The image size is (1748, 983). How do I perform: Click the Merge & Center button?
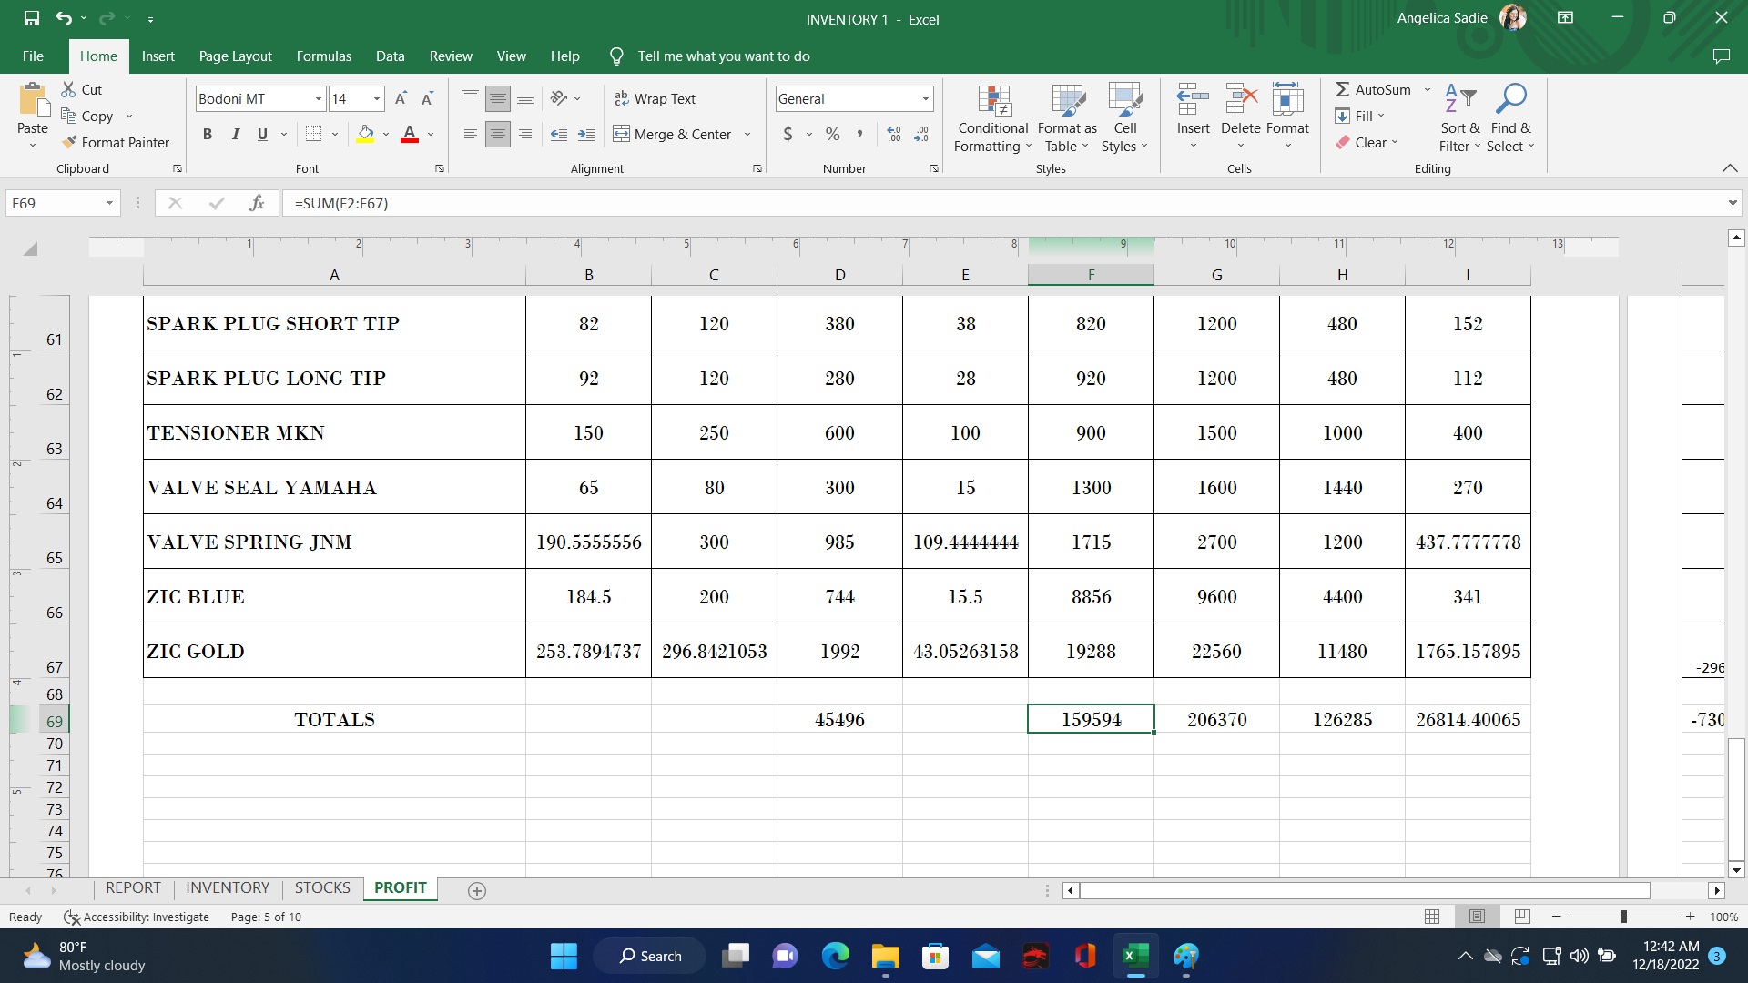click(673, 135)
